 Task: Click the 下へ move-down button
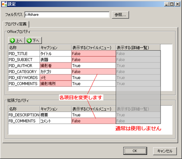pos(33,40)
